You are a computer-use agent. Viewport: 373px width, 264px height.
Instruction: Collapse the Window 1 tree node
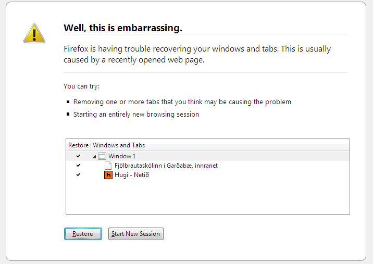point(94,157)
